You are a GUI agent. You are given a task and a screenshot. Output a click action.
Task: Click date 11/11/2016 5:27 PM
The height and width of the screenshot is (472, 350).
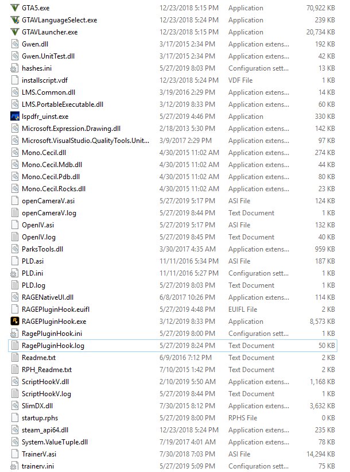click(189, 273)
